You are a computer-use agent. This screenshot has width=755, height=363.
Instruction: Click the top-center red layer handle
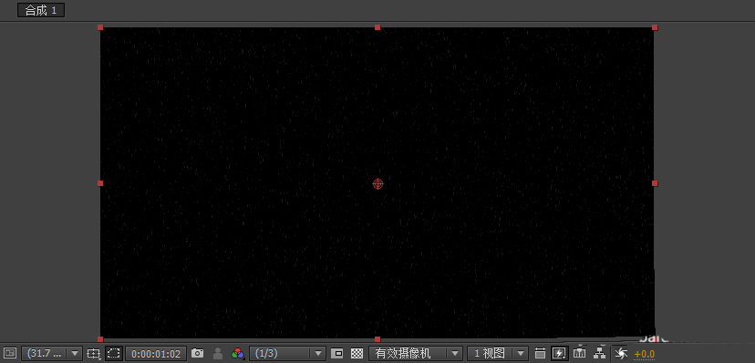pos(377,27)
